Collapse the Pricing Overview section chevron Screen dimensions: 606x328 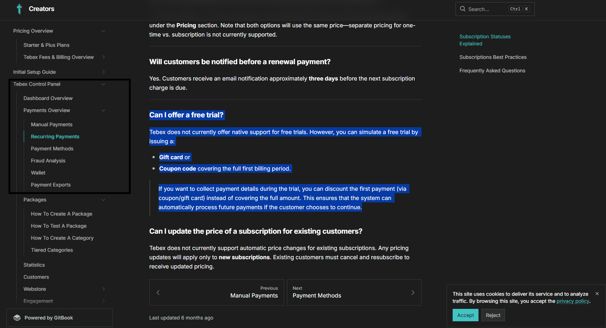coord(103,31)
